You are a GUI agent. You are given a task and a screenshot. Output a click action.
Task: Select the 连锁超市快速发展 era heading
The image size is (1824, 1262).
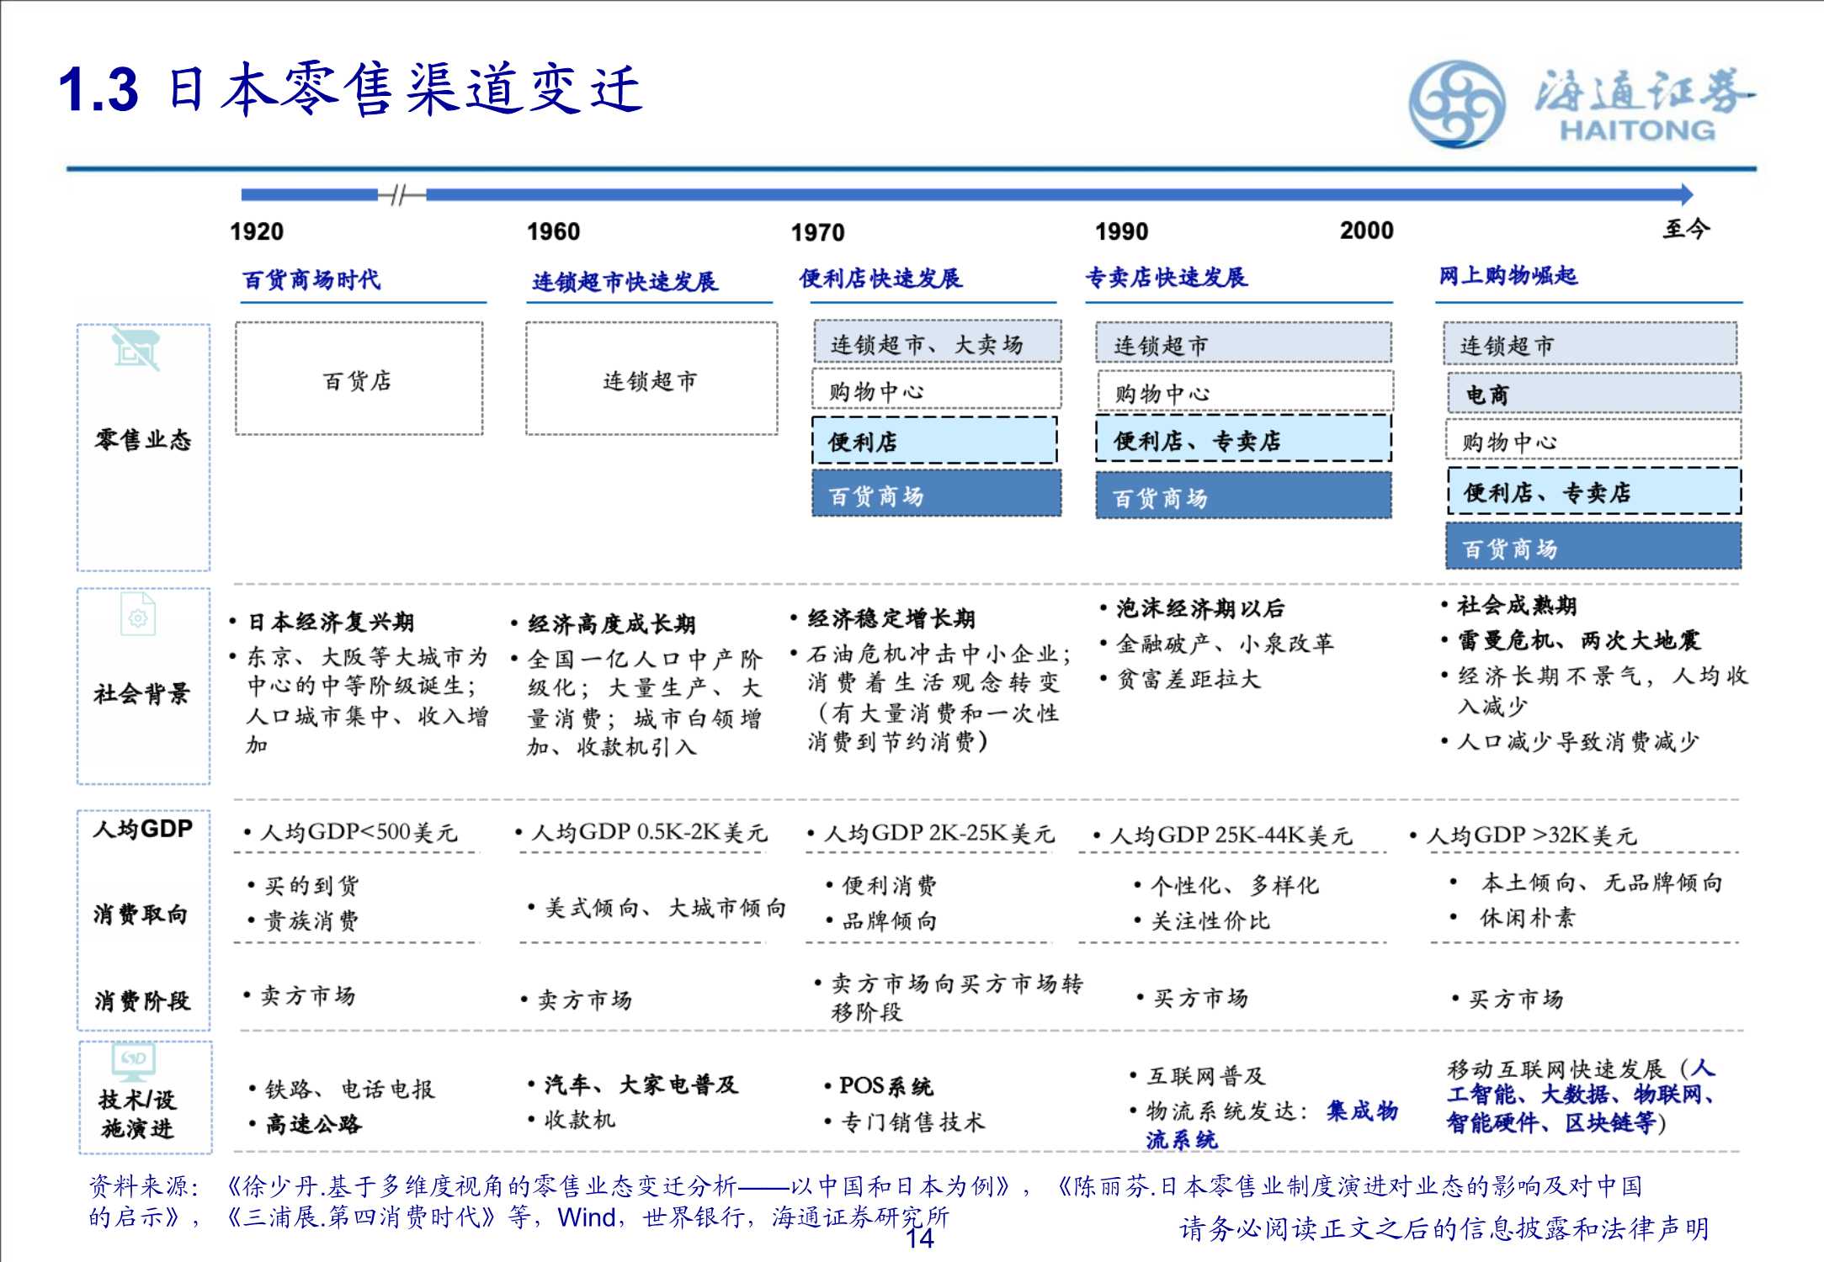tap(625, 282)
